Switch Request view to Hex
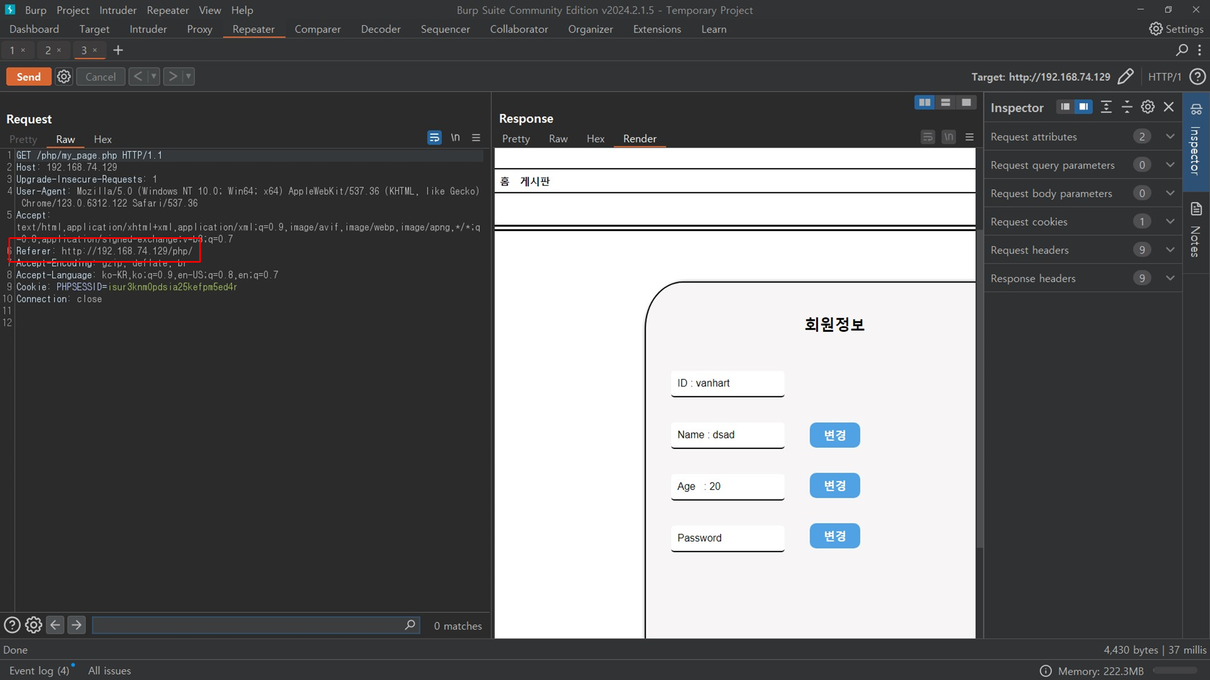Viewport: 1210px width, 680px height. coord(102,139)
